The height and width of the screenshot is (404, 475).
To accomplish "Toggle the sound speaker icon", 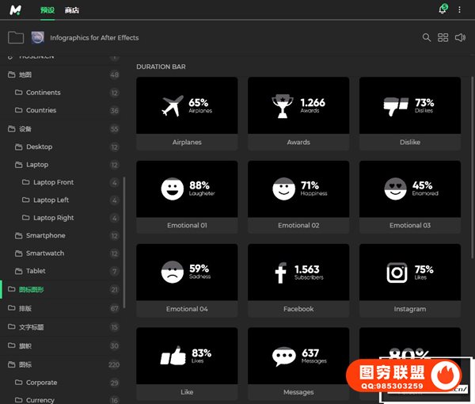I will (x=461, y=37).
